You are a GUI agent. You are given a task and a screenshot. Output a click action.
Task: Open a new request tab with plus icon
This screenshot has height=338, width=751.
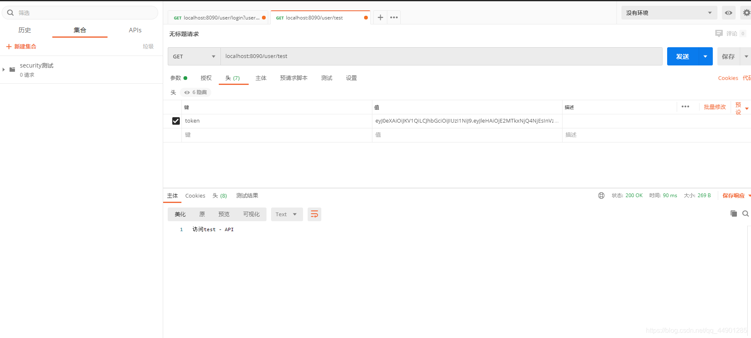(x=380, y=17)
